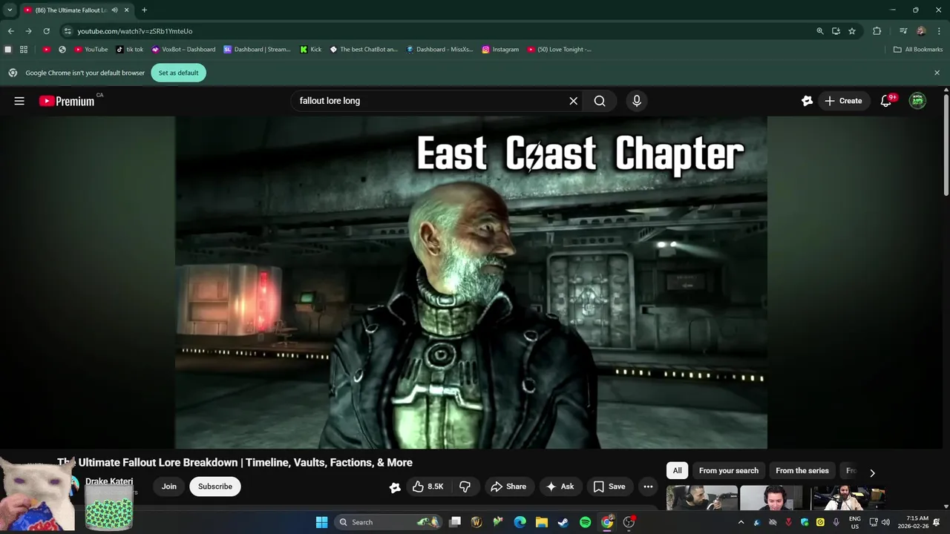Open (50) Love Tonight bookmark

tap(560, 50)
